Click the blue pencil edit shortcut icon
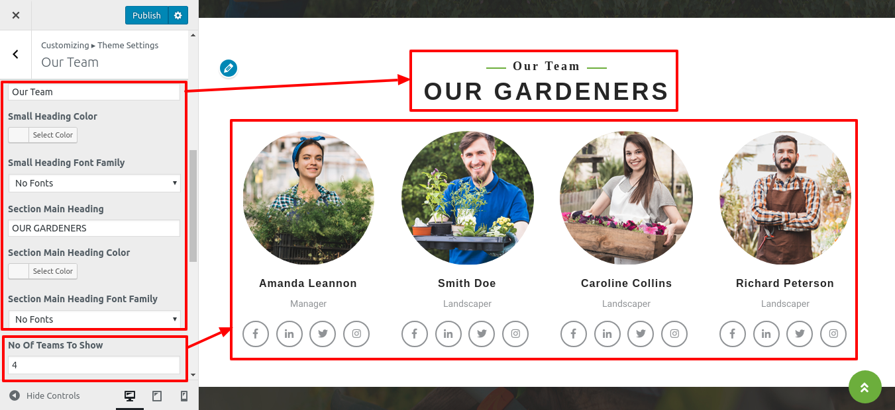 (x=228, y=68)
